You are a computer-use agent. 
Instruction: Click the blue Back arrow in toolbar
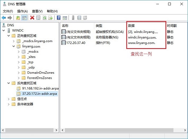[x=4, y=18]
